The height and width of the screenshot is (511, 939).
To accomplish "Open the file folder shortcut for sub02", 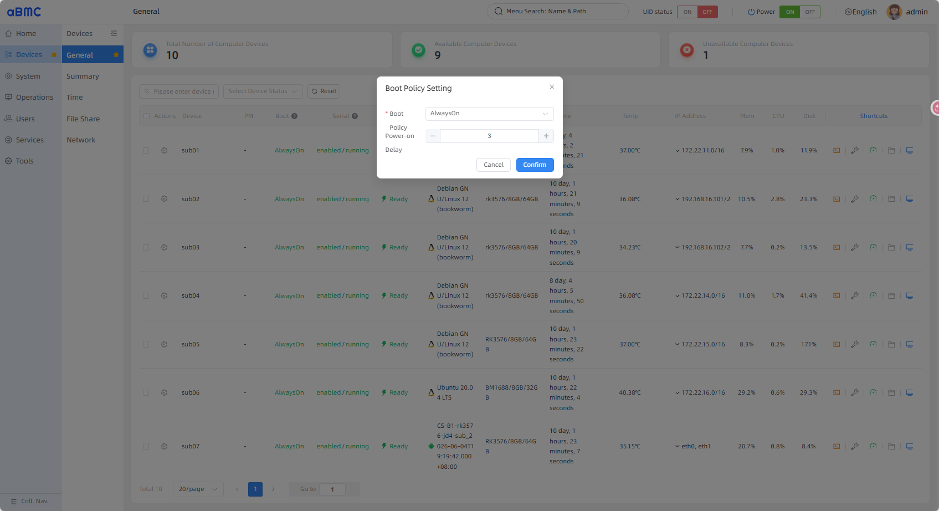I will point(891,199).
